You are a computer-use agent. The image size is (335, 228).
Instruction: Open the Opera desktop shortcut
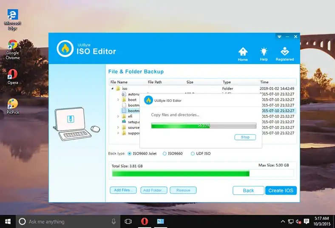pyautogui.click(x=13, y=77)
